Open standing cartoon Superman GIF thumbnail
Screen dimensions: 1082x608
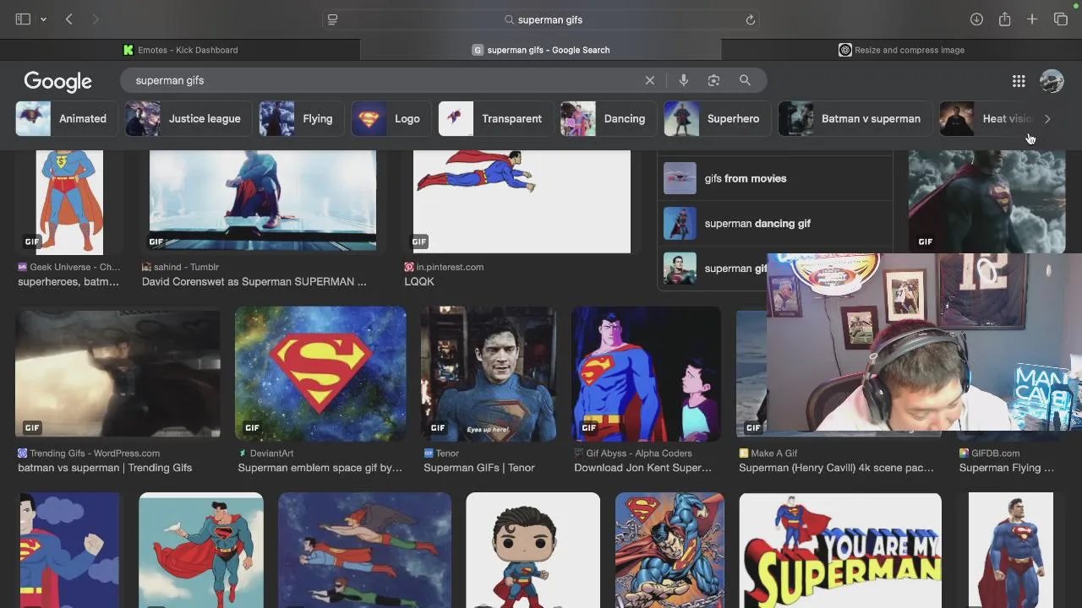(x=71, y=202)
